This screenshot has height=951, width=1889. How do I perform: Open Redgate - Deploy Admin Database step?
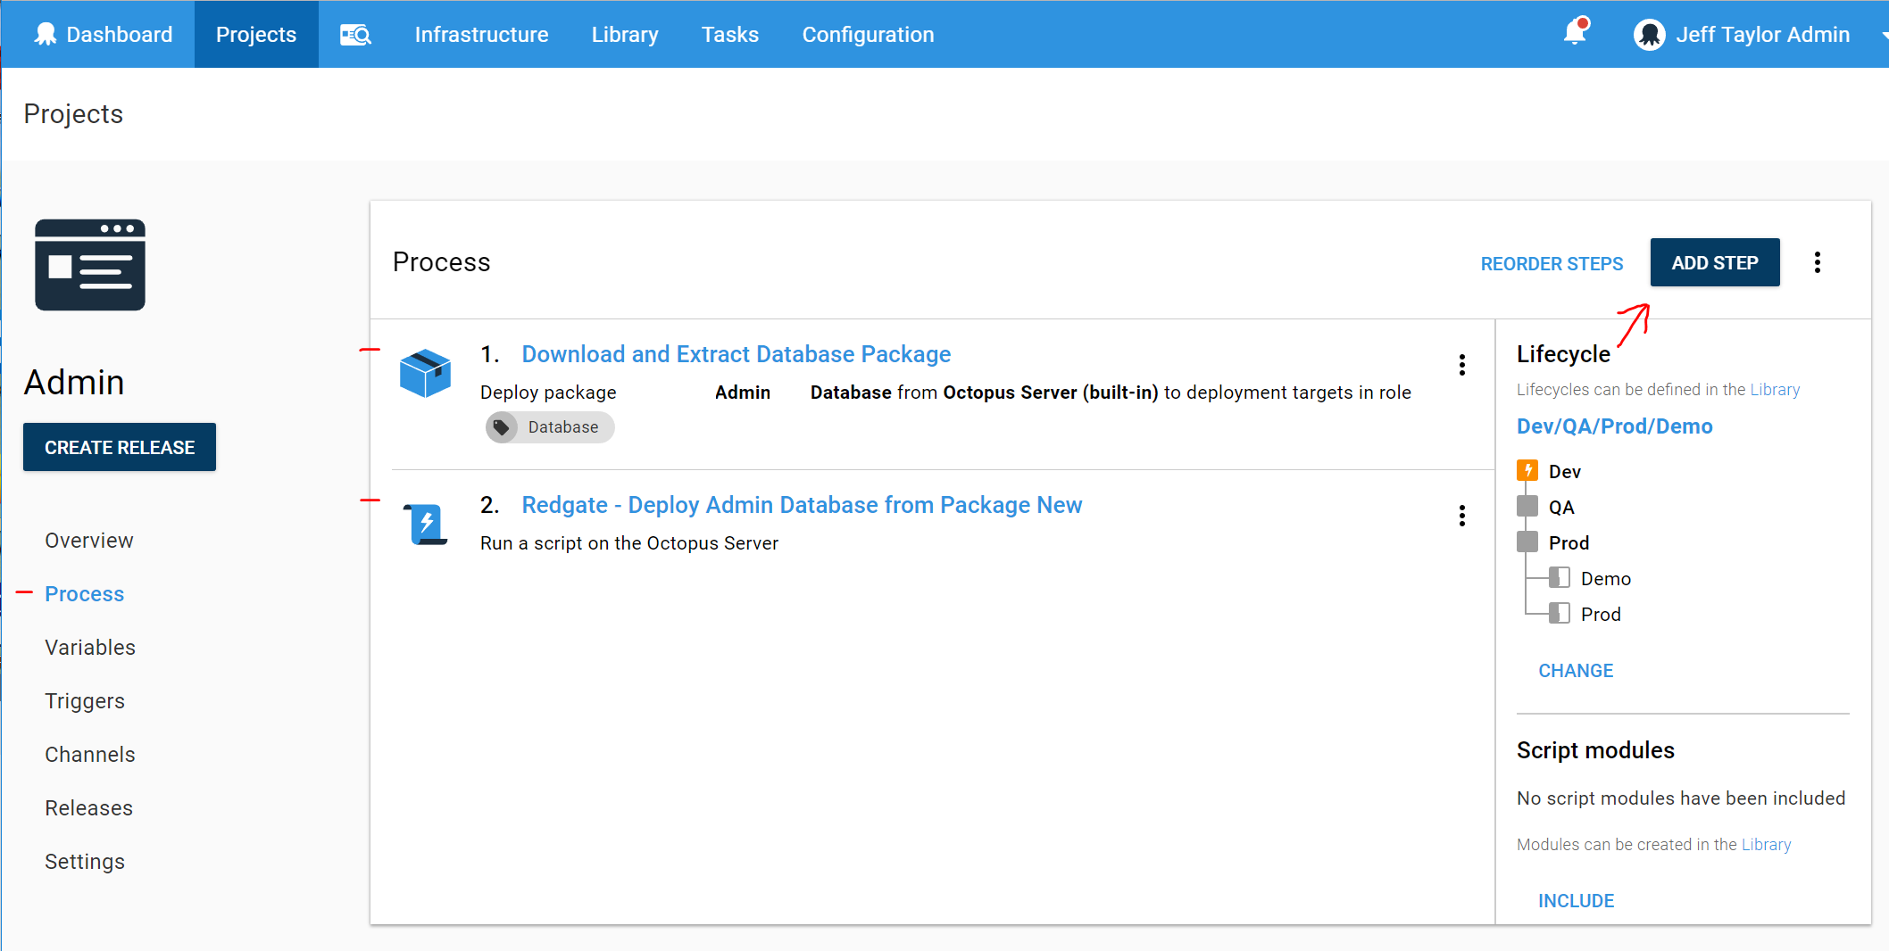pos(802,505)
